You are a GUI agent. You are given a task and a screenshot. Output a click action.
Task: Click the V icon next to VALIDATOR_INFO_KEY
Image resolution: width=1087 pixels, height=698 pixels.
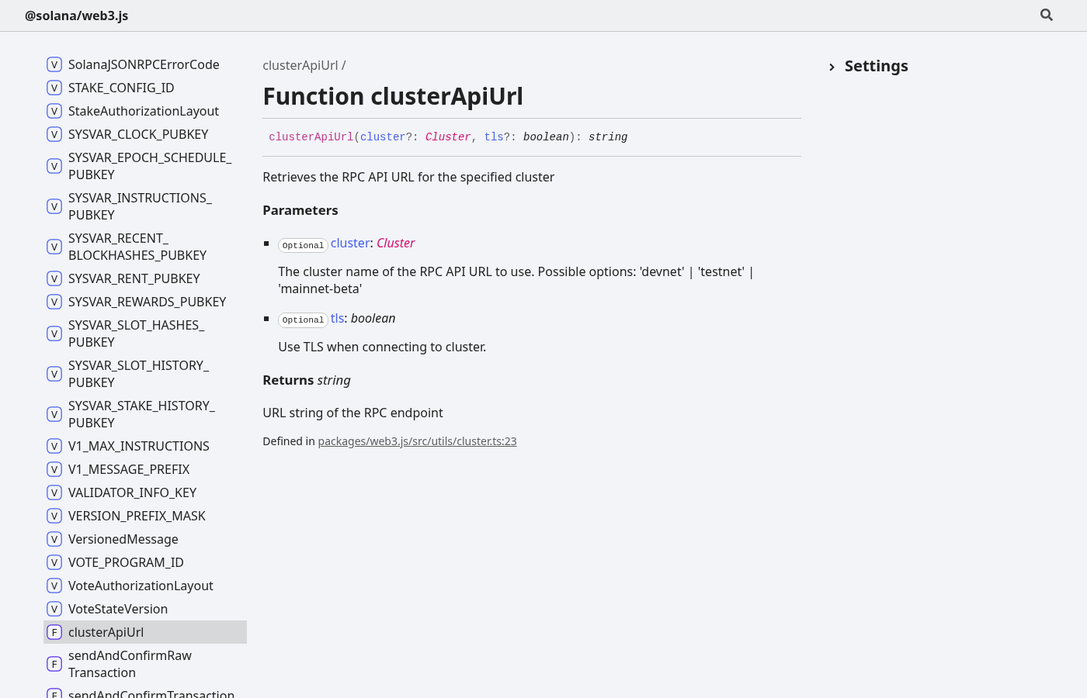(x=54, y=492)
